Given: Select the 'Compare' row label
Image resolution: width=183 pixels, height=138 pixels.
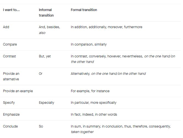Looking at the screenshot, I should [x=10, y=44].
